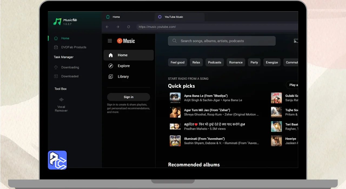Screen dimensions: 346x189
Task: Click Gulabi song thumbnail
Action: pyautogui.click(x=277, y=98)
